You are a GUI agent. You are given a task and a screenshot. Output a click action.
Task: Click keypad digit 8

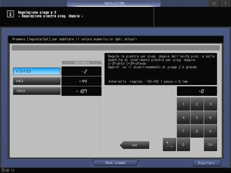[197, 131]
